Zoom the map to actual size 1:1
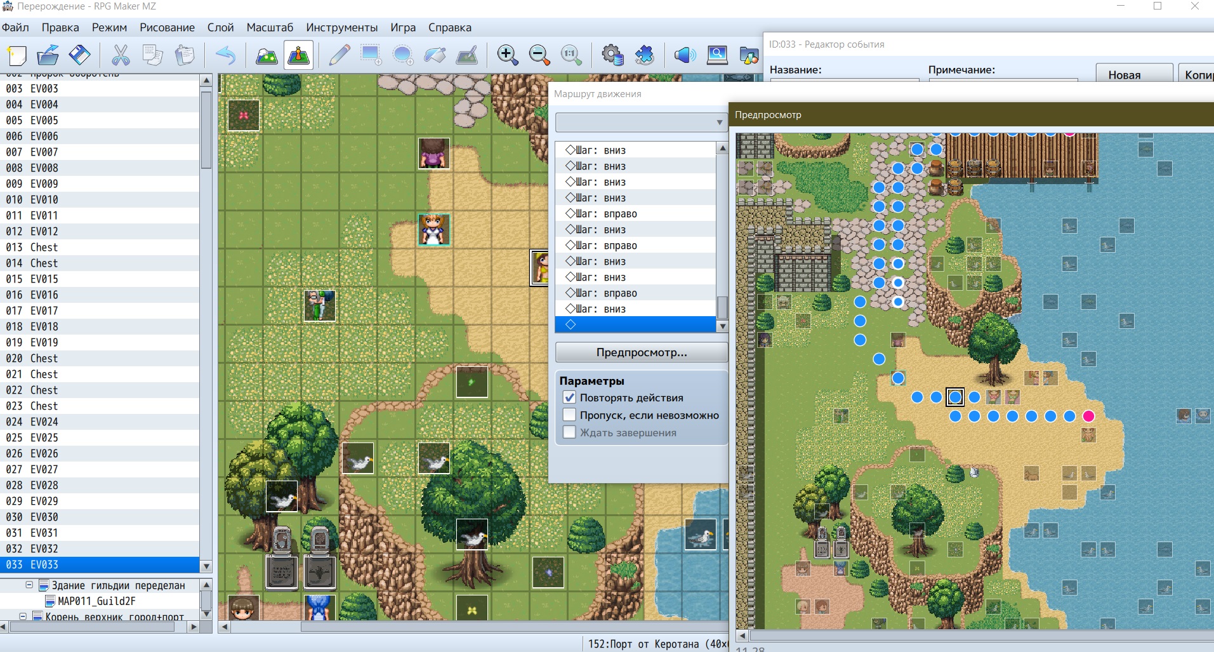 tap(571, 55)
